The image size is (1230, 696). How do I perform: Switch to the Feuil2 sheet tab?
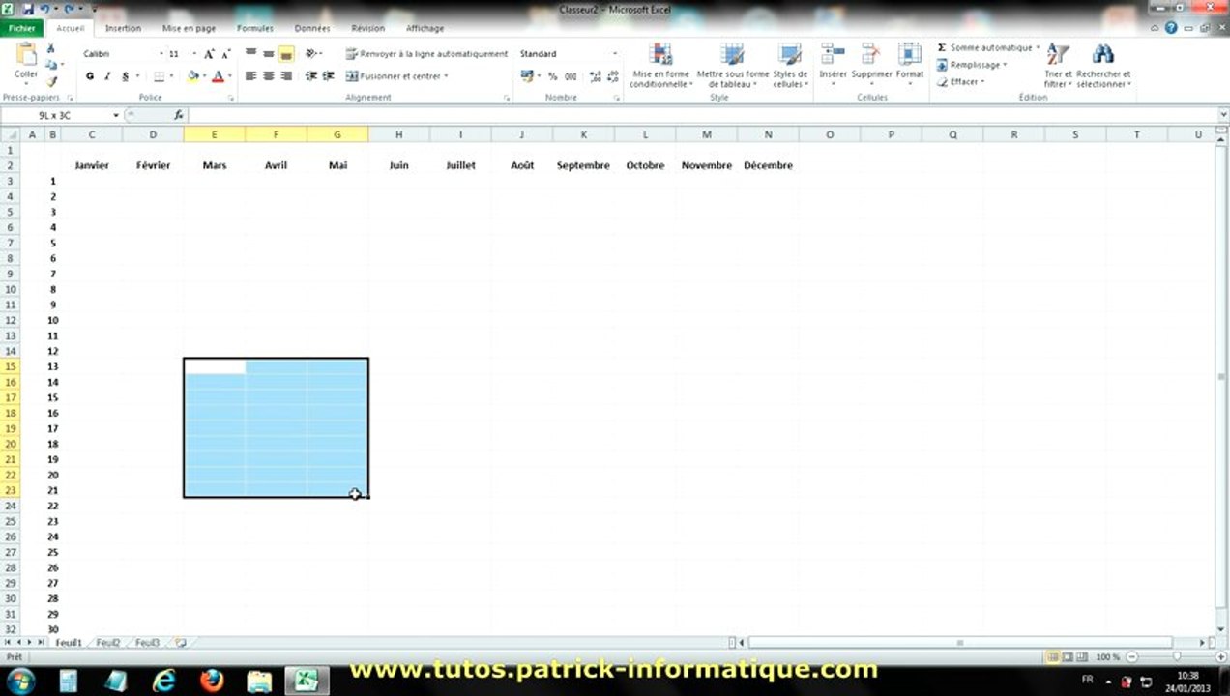coord(108,643)
